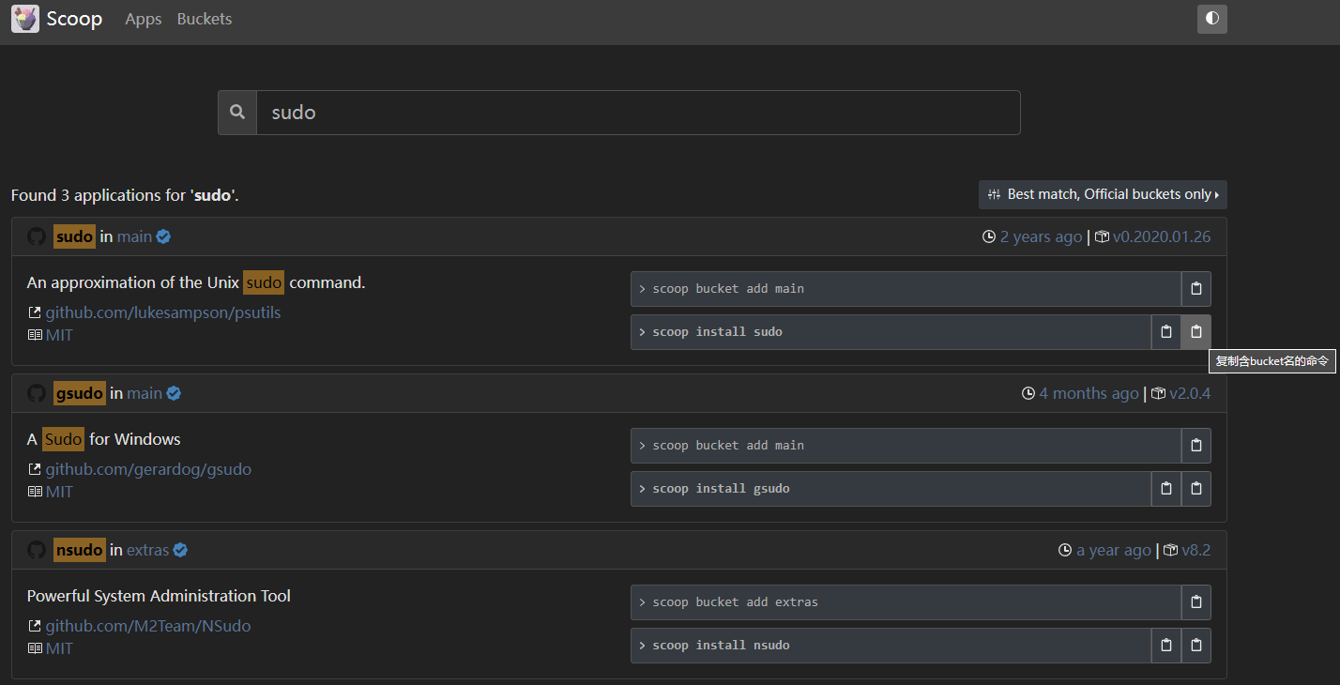Image resolution: width=1340 pixels, height=685 pixels.
Task: Click the 'extras' bucket link for nsudo
Action: point(147,549)
